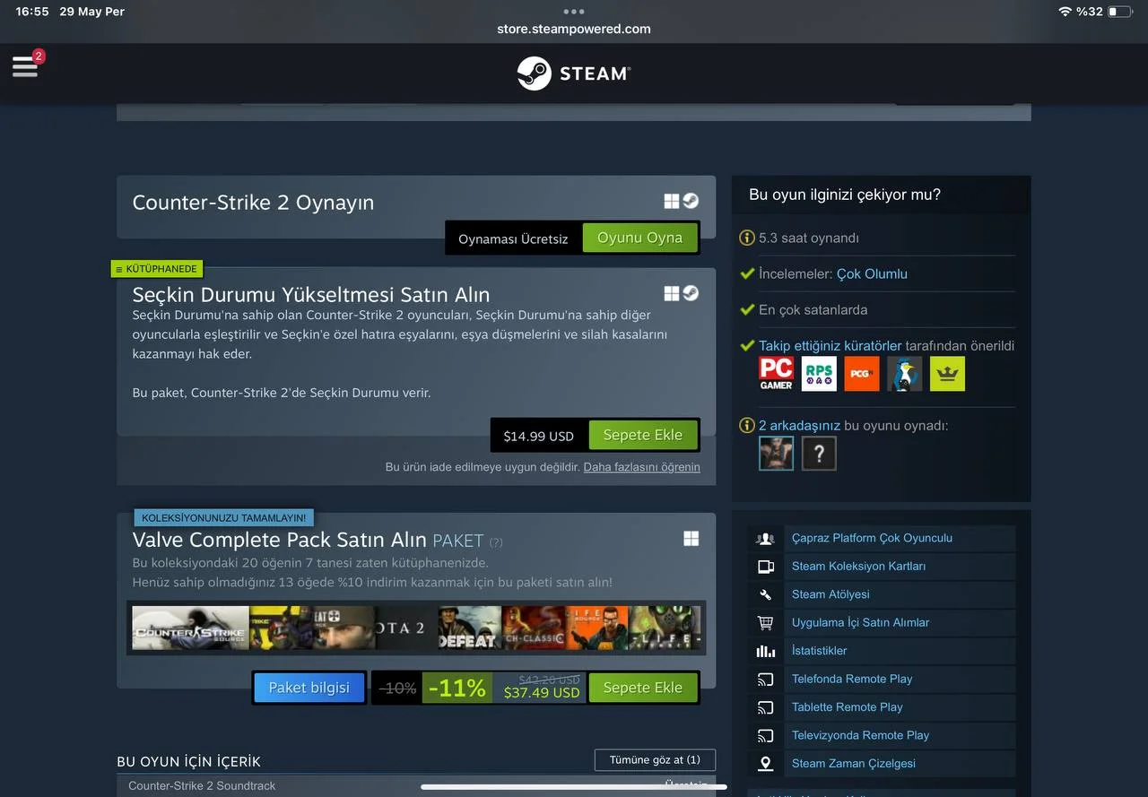Viewport: 1148px width, 797px height.
Task: Click the Steam Atölyesi wrench icon
Action: [765, 594]
